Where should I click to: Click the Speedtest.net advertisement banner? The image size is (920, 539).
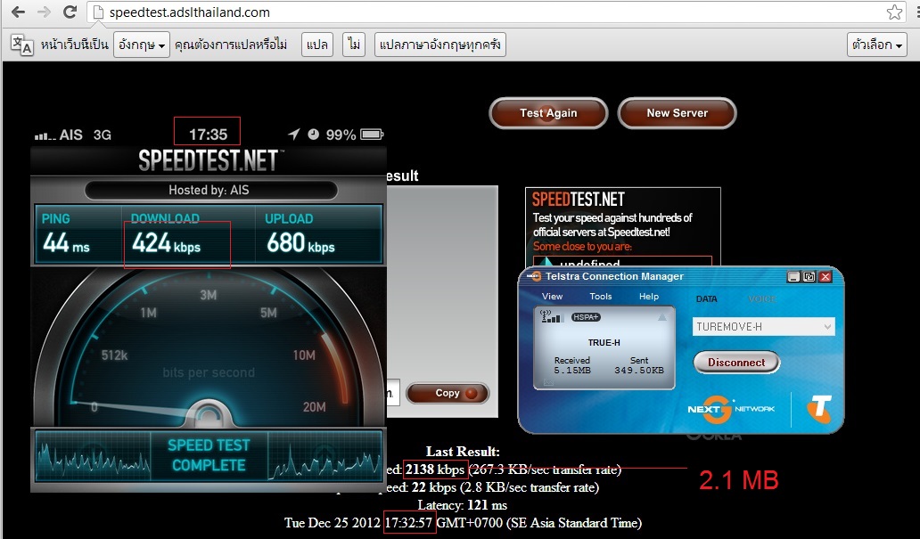(622, 227)
